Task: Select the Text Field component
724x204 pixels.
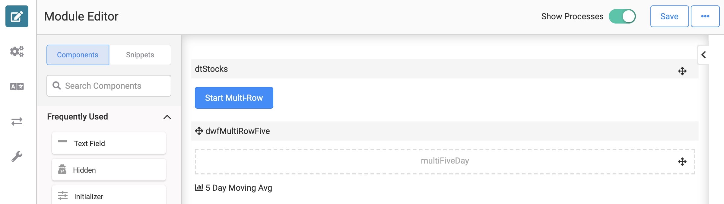Action: pos(109,143)
